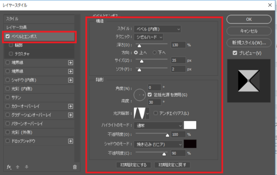Image resolution: width=277 pixels, height=175 pixels.
Task: Enable アンチエイリアス checkbox
Action: 156,113
